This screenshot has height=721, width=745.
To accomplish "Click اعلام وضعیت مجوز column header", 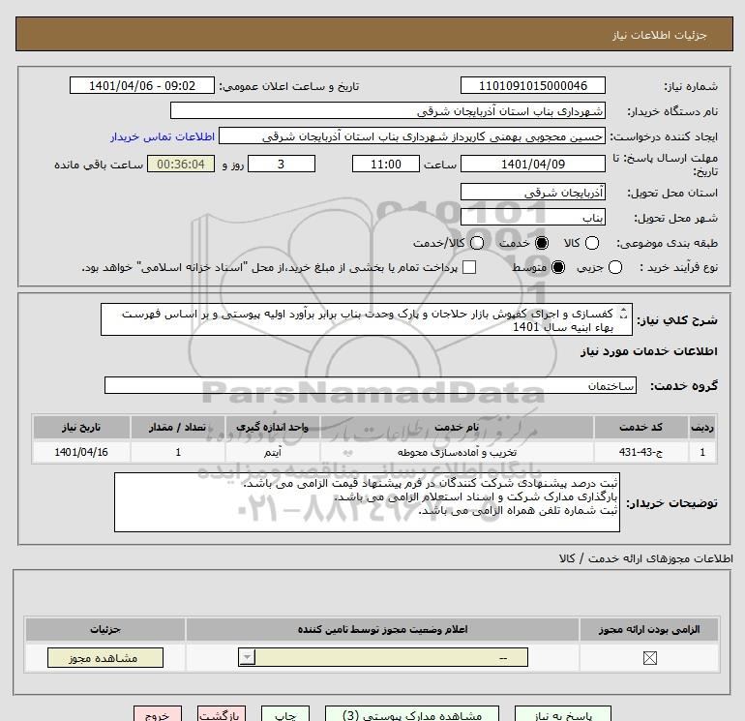I will pos(382,629).
